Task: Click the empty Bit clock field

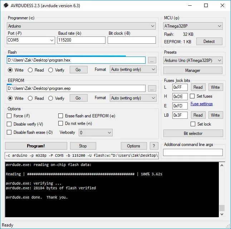Action: tap(132, 40)
